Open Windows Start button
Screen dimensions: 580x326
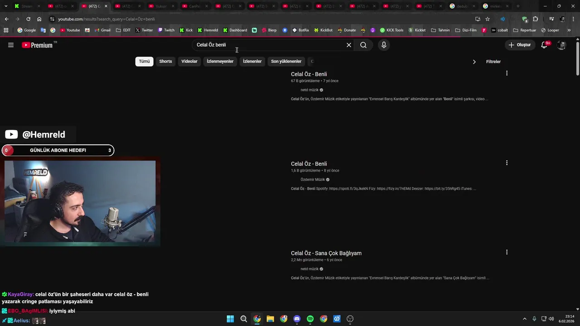pyautogui.click(x=230, y=319)
